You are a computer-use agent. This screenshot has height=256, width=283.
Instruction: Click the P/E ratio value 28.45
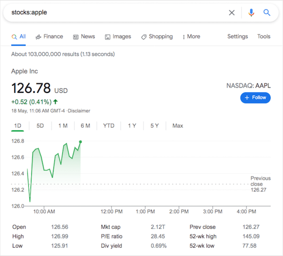158,237
